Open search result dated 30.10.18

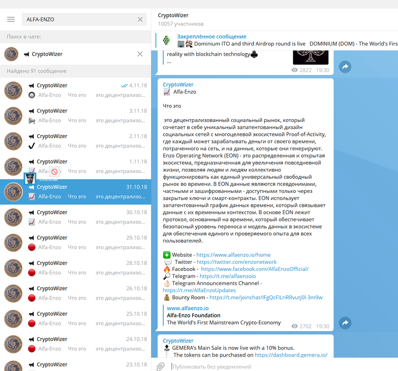click(x=76, y=217)
